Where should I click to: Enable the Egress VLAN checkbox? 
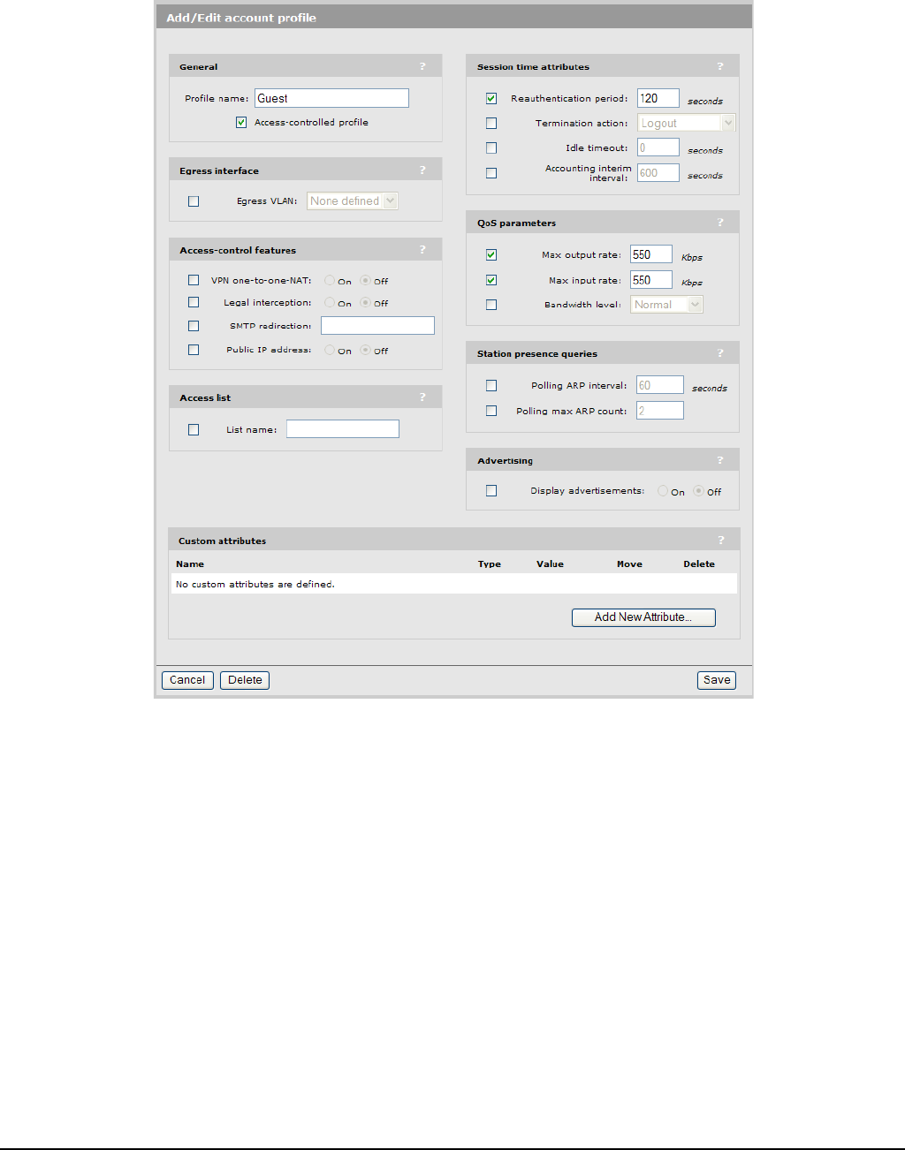(x=194, y=201)
